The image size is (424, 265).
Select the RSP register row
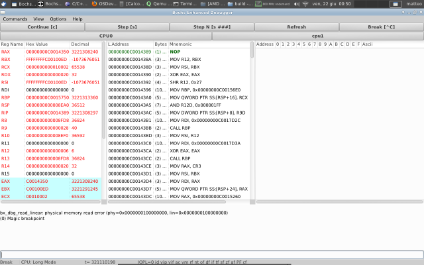pyautogui.click(x=50, y=105)
